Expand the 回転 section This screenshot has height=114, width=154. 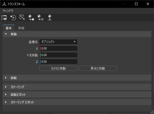tap(77, 78)
